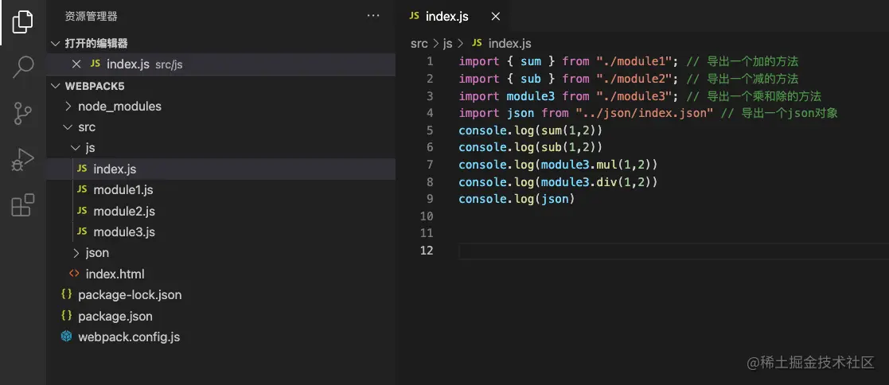Click JS icon of module1.js file
This screenshot has width=889, height=385.
coord(82,189)
